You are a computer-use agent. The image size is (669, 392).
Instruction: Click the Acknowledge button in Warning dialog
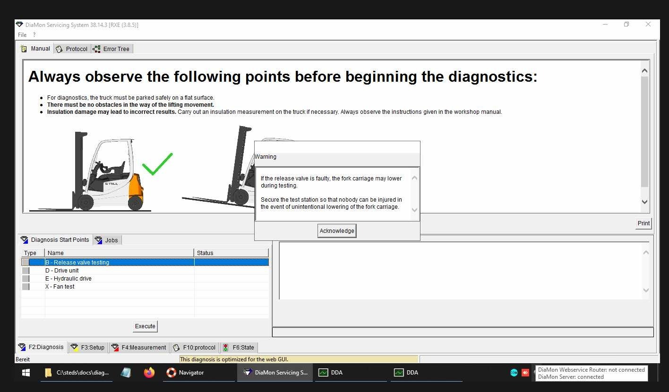coord(336,231)
